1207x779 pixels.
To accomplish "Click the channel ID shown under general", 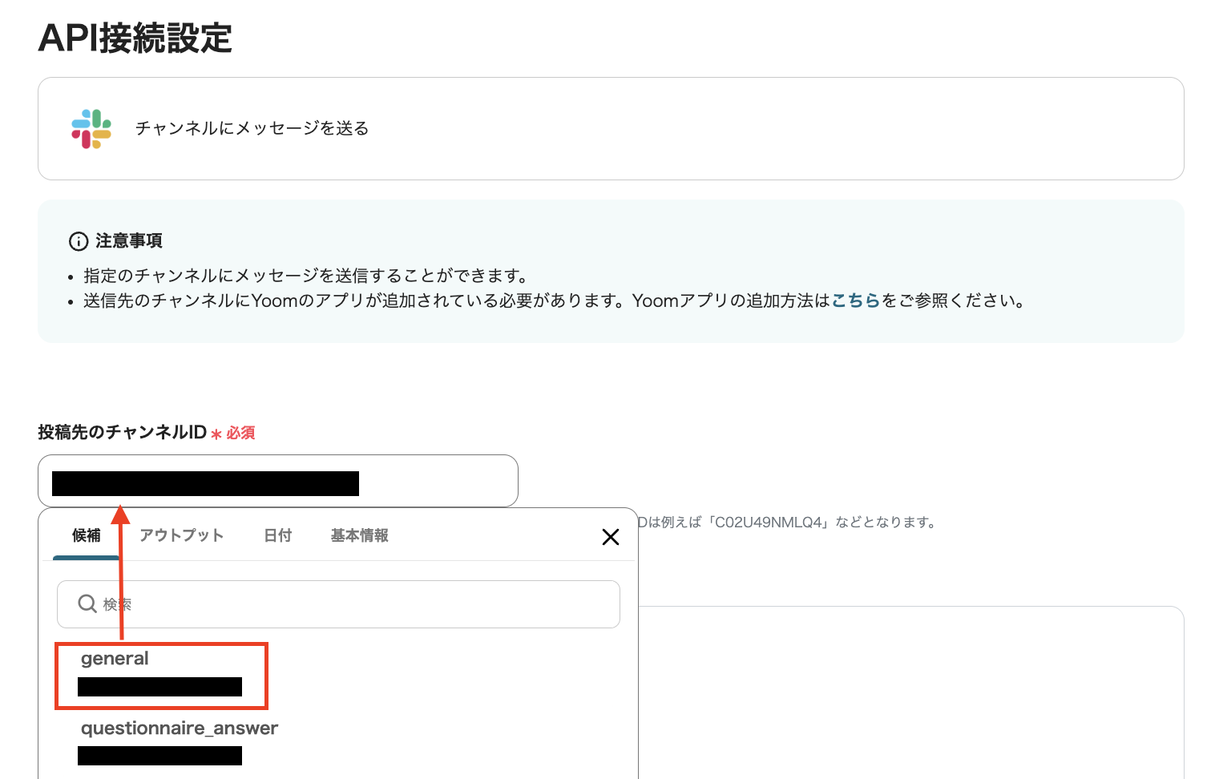I will [x=160, y=687].
